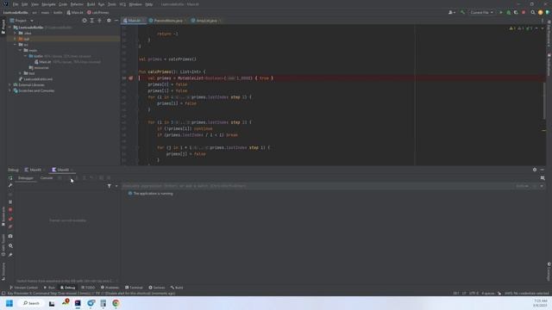Expand the .idea folder in project tree

tap(16, 33)
